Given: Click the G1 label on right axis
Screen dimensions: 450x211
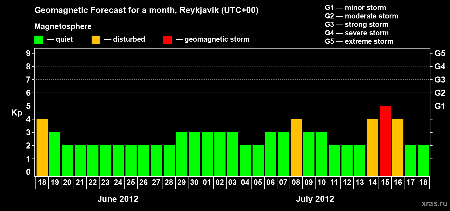Looking at the screenshot, I should pyautogui.click(x=440, y=106).
